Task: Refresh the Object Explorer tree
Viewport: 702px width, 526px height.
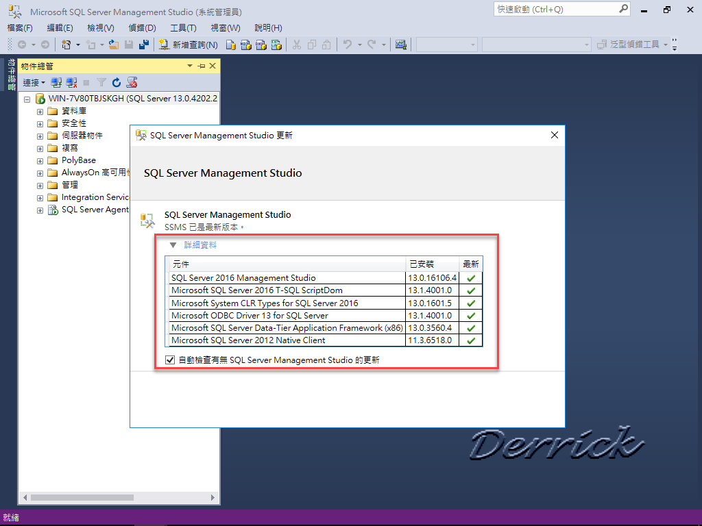Action: click(x=116, y=82)
